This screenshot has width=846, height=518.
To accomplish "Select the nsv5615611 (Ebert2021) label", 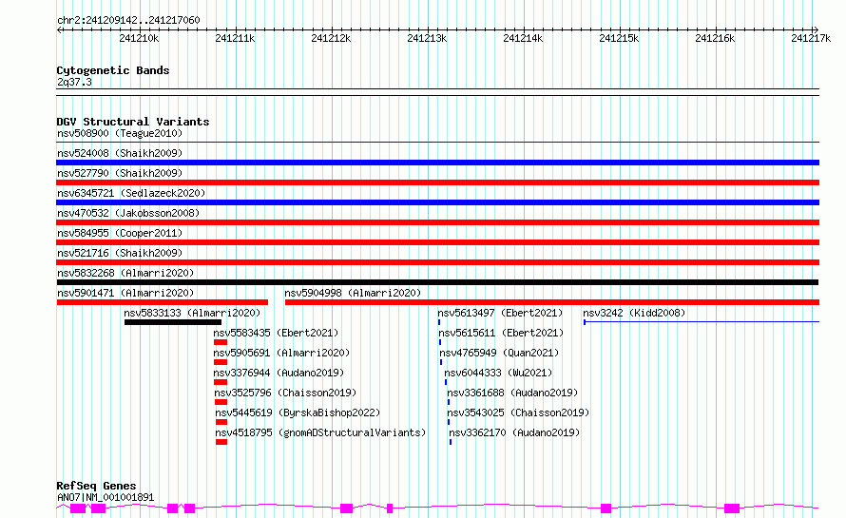I will click(x=501, y=333).
